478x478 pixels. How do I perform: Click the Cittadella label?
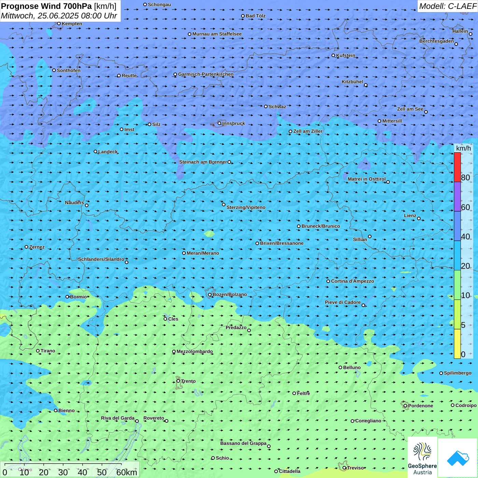290,471
